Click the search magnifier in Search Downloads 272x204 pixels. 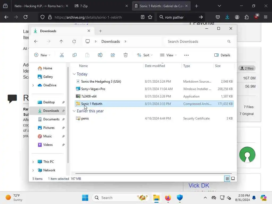[x=229, y=41]
